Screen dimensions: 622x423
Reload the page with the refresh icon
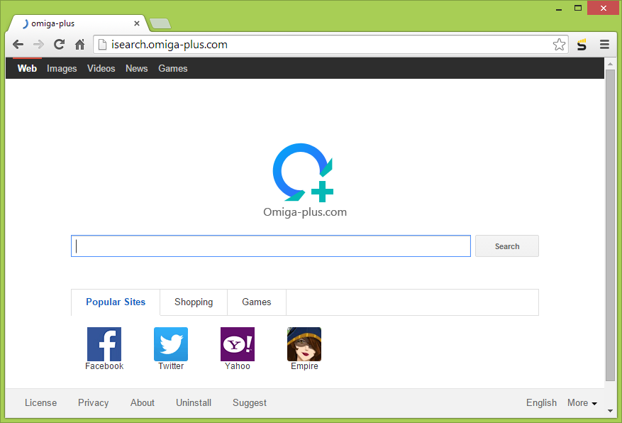point(59,45)
